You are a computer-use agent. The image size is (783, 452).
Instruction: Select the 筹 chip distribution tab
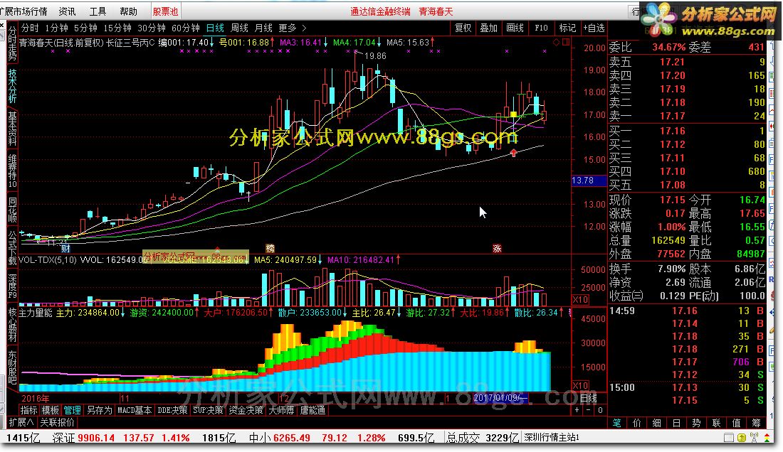tap(756, 423)
